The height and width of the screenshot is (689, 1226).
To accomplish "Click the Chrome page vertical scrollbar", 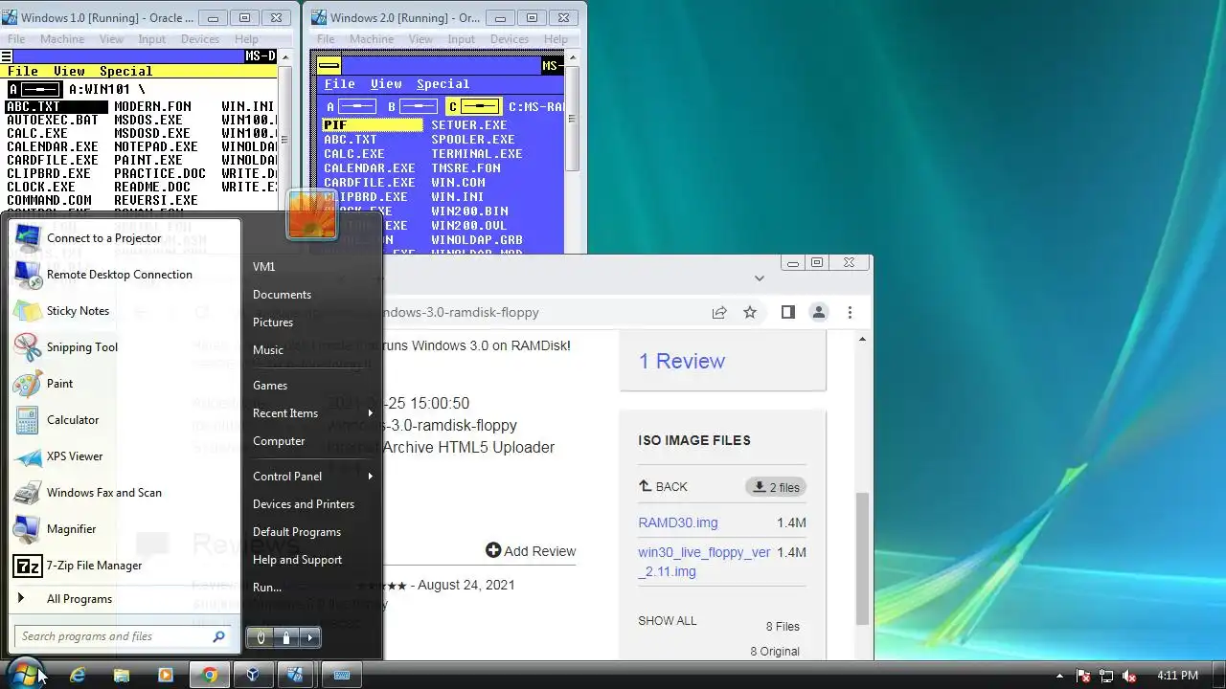I will (863, 558).
